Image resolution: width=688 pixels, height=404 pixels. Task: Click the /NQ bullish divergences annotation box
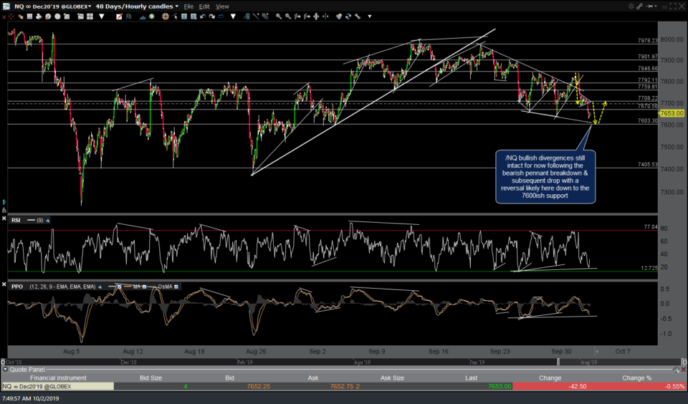[545, 177]
